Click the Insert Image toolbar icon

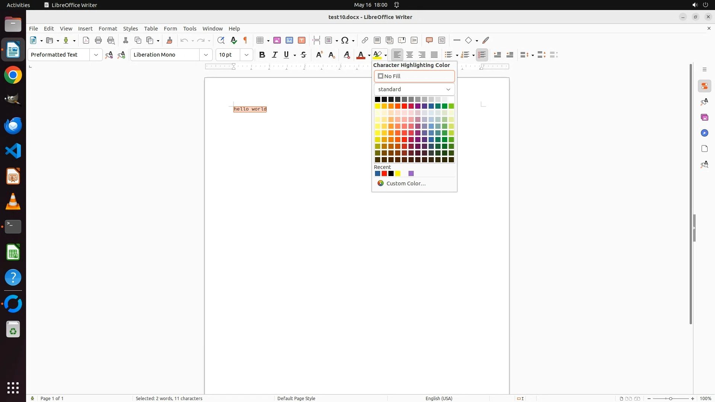tap(277, 40)
